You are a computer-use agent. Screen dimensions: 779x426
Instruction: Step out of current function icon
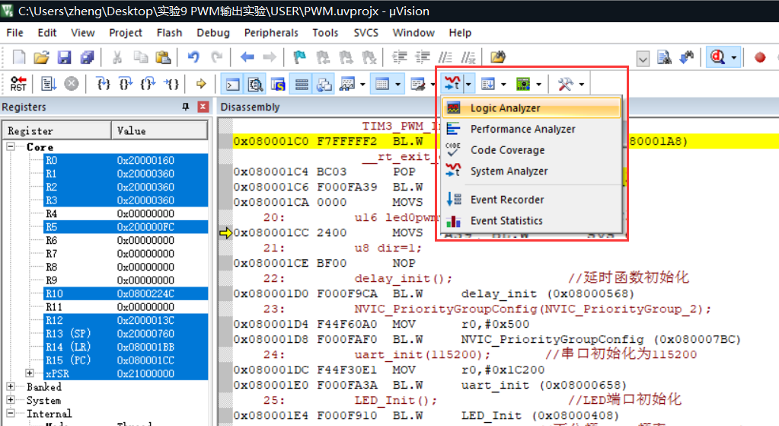[x=148, y=84]
